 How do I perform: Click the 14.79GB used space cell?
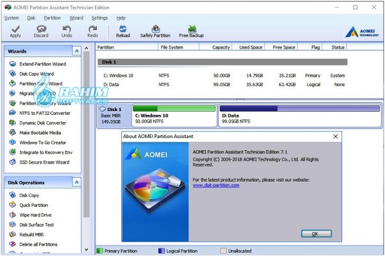tap(254, 76)
